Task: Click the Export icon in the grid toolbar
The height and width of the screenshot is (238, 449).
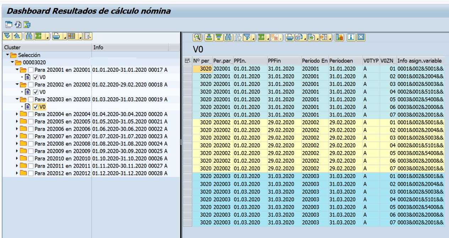Action: (x=312, y=37)
